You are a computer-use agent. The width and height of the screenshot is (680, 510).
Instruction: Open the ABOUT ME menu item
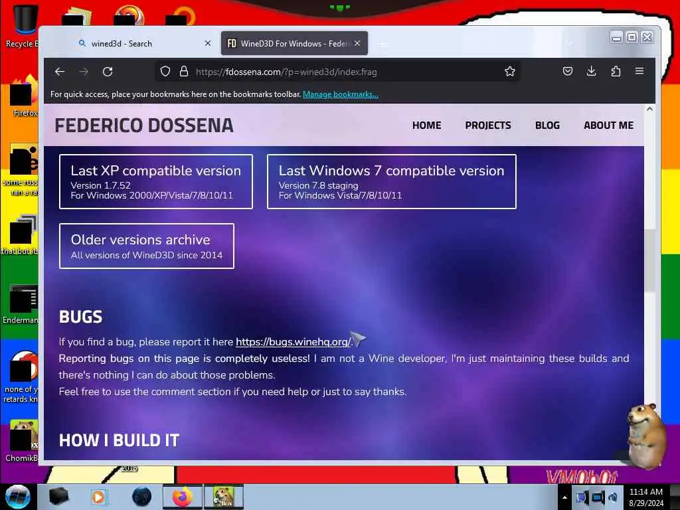(608, 126)
